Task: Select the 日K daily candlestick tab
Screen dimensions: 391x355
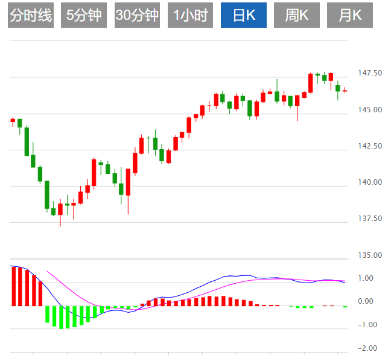Action: pos(244,15)
